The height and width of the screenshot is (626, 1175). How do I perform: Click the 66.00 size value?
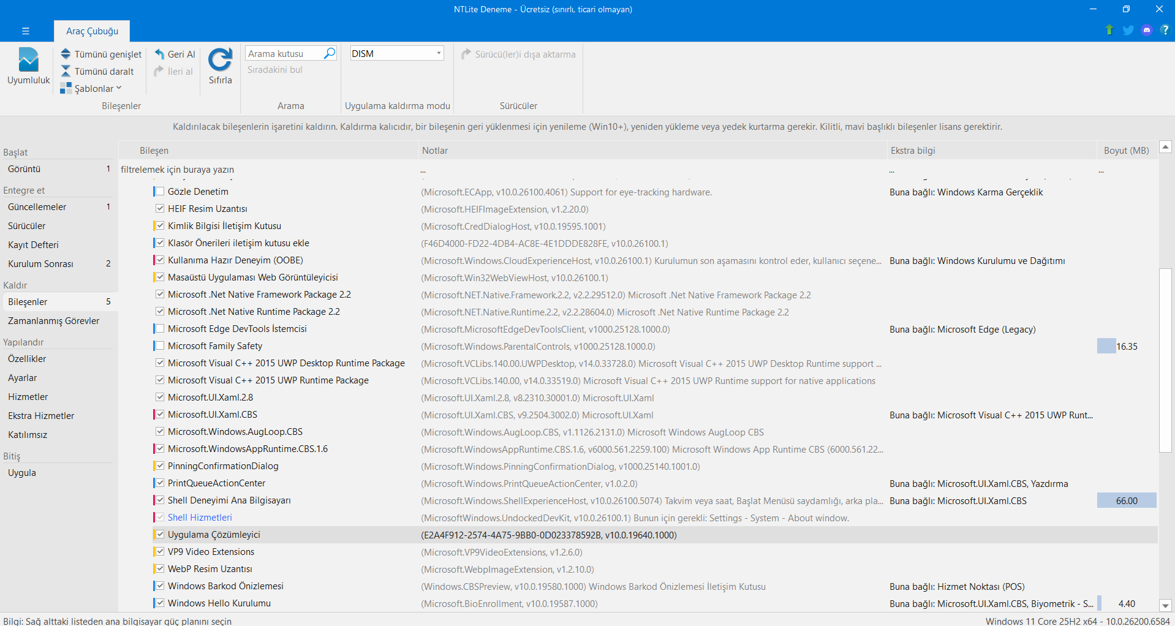coord(1127,500)
